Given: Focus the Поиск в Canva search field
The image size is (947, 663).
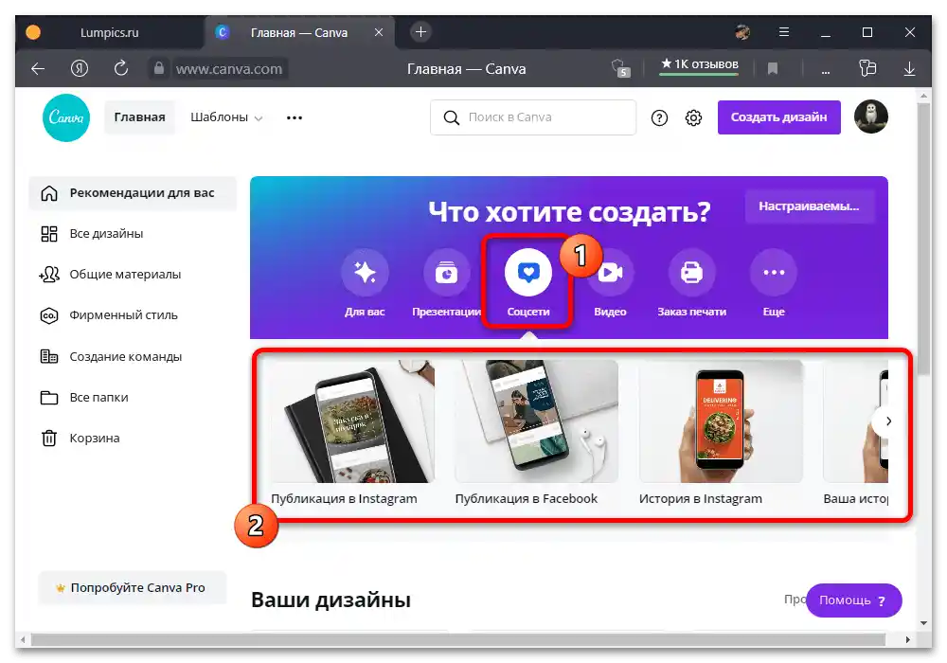Looking at the screenshot, I should pyautogui.click(x=532, y=117).
